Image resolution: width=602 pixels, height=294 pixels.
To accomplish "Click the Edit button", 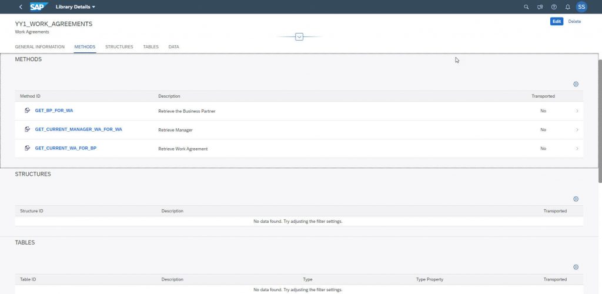I will pos(556,22).
